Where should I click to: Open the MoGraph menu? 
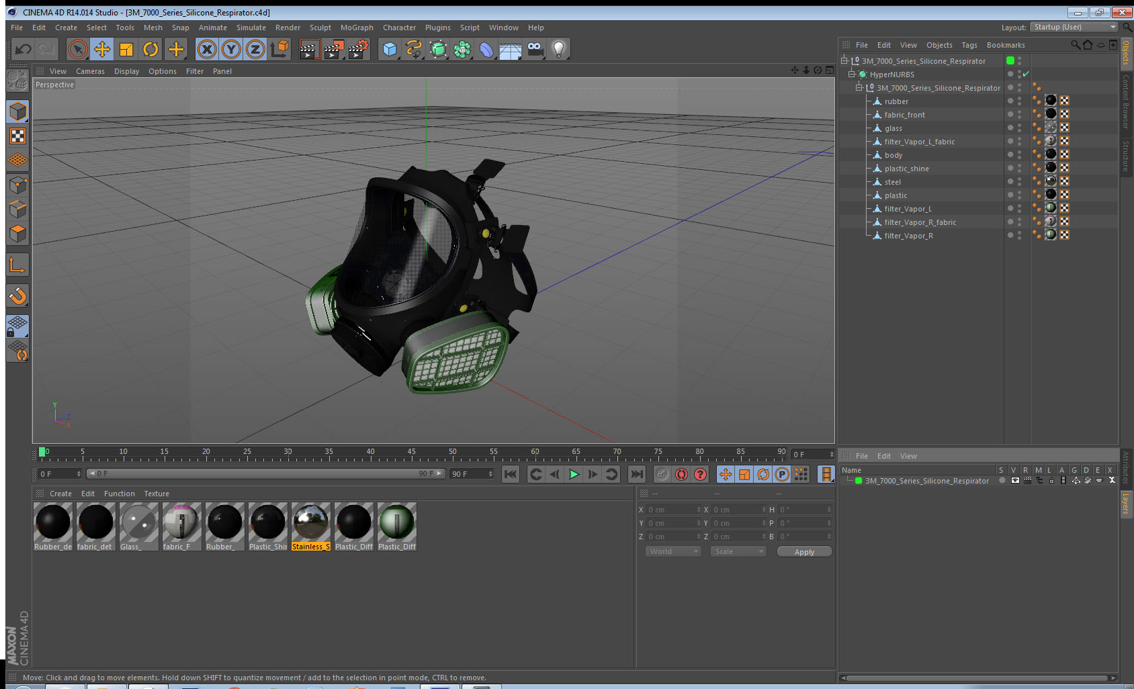[357, 28]
